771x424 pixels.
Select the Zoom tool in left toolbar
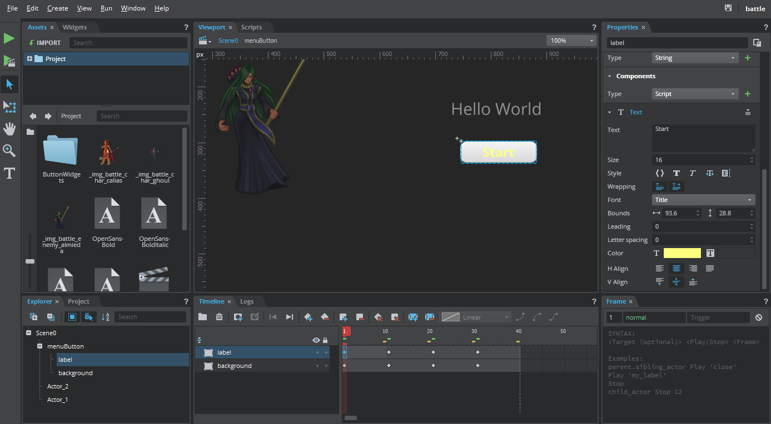pos(9,151)
